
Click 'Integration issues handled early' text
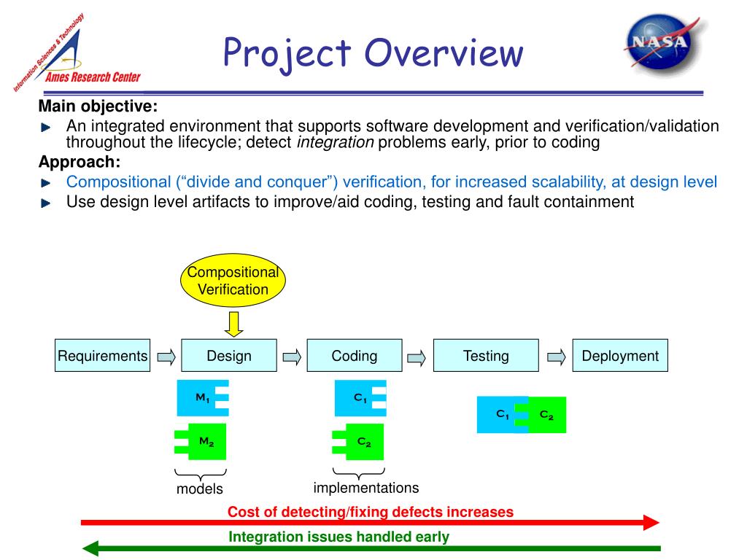coord(338,537)
